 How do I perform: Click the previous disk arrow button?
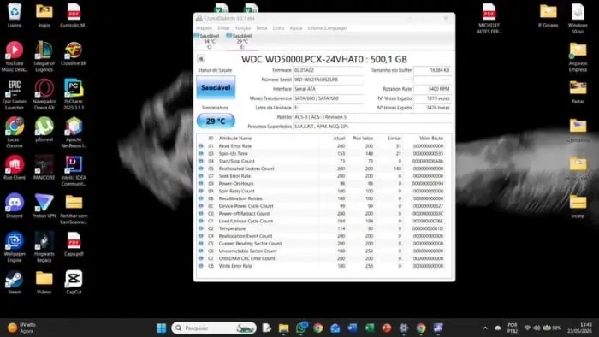point(201,59)
